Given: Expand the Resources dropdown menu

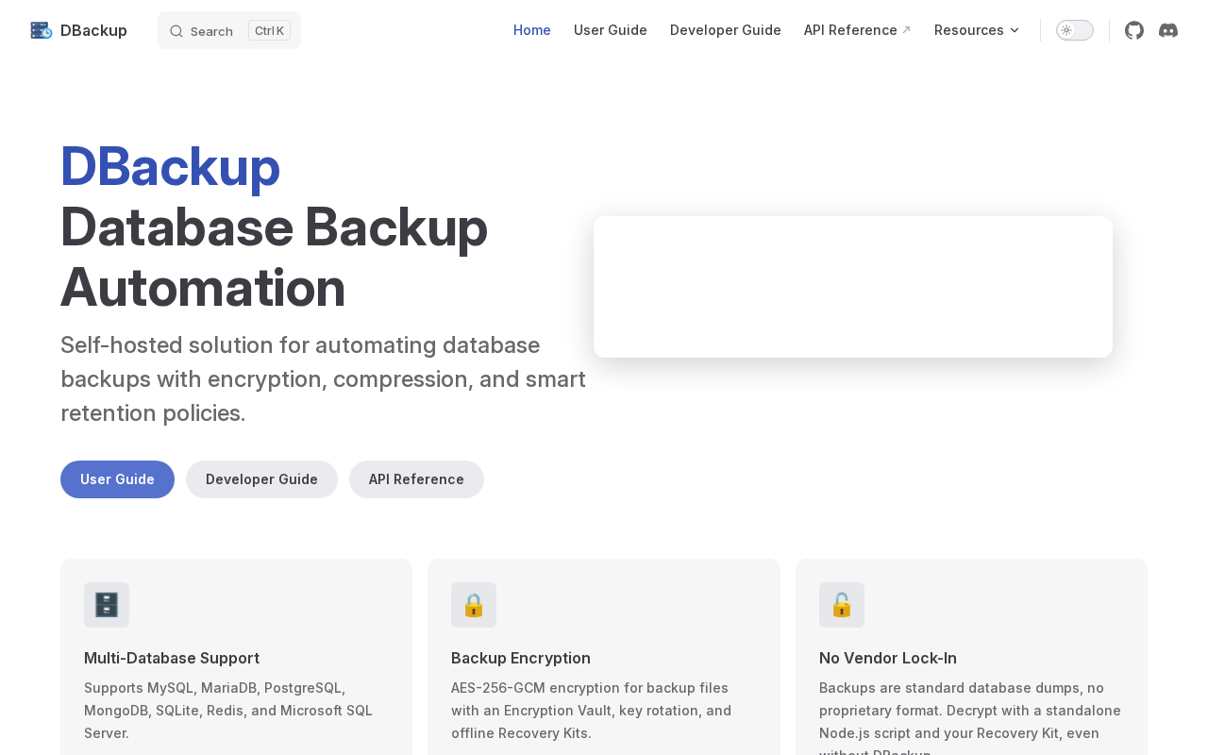Looking at the screenshot, I should 977,30.
